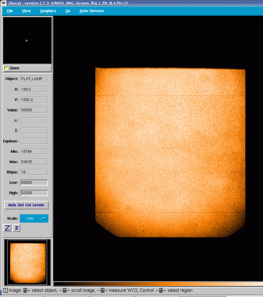Click the Equinox field
Image resolution: width=263 pixels, height=297 pixels.
[34, 141]
